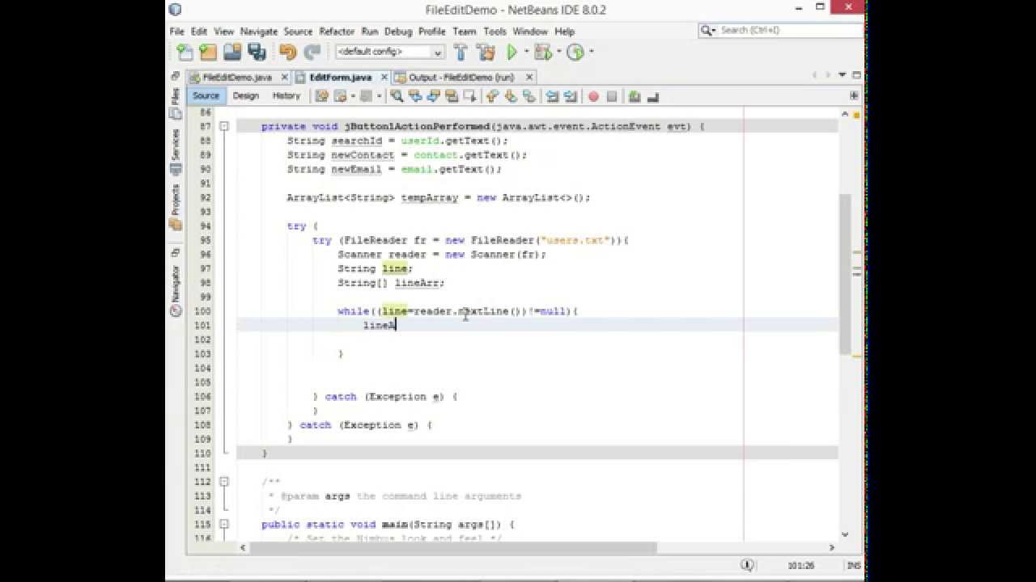The image size is (1036, 582).
Task: Close the EditForm.java tab
Action: click(384, 78)
